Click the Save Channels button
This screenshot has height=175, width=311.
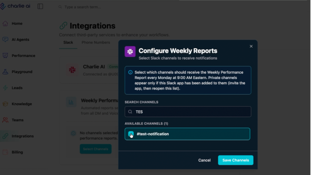(236, 160)
